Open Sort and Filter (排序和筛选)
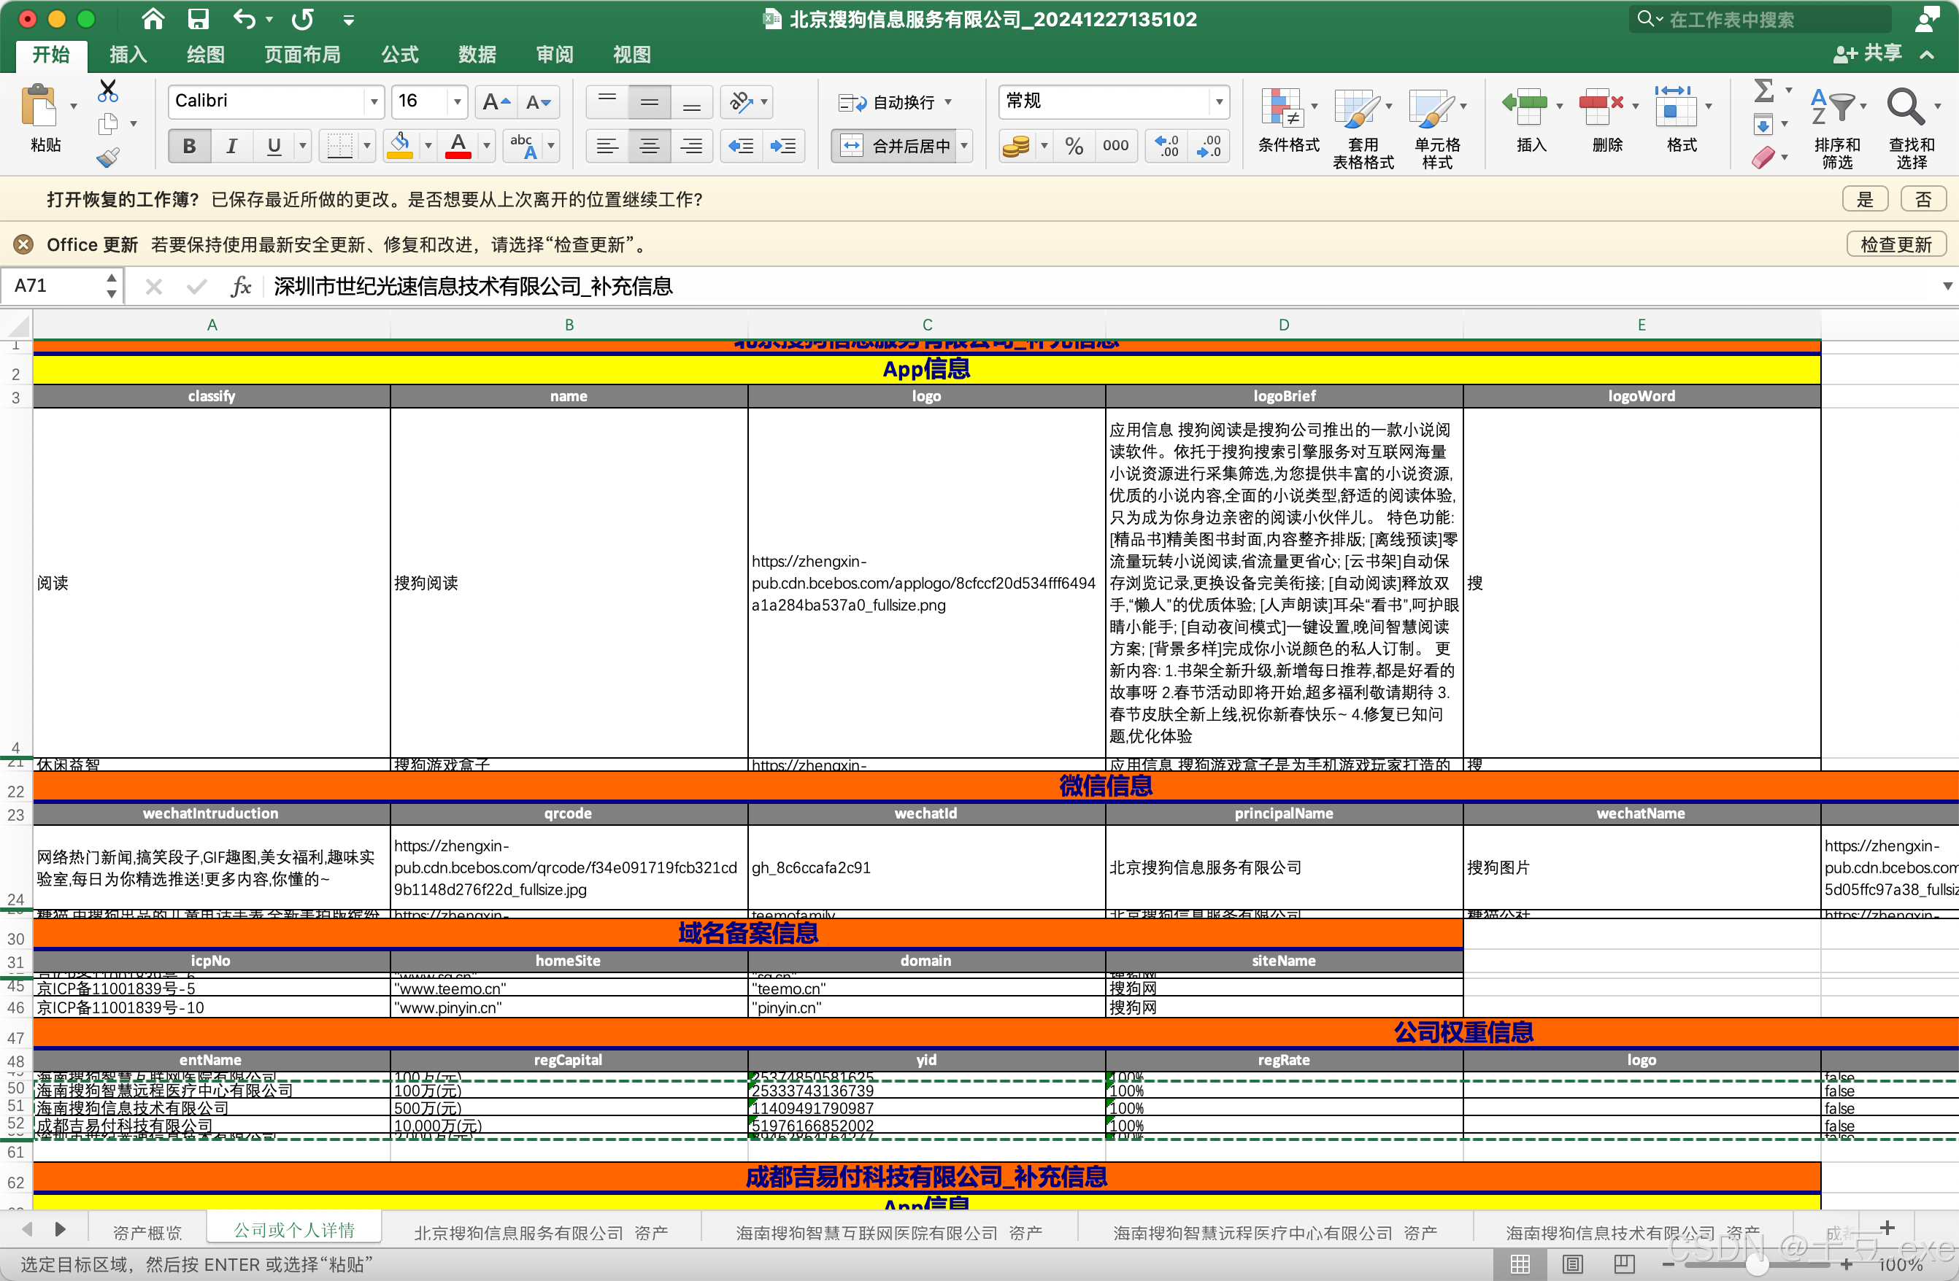The image size is (1959, 1281). click(1838, 128)
